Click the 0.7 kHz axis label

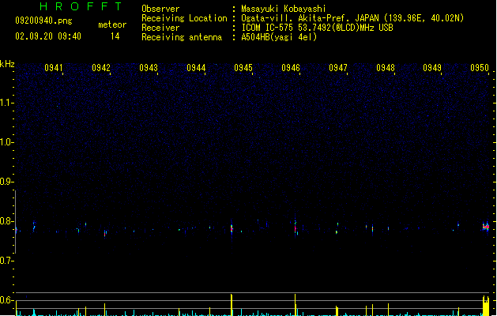[x=6, y=261]
